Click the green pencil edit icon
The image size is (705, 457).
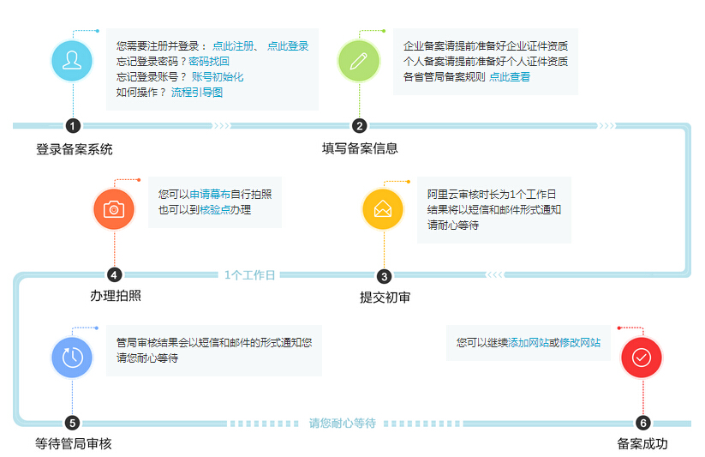point(358,61)
